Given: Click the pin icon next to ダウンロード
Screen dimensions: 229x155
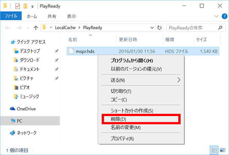Looking at the screenshot, I should (x=57, y=60).
